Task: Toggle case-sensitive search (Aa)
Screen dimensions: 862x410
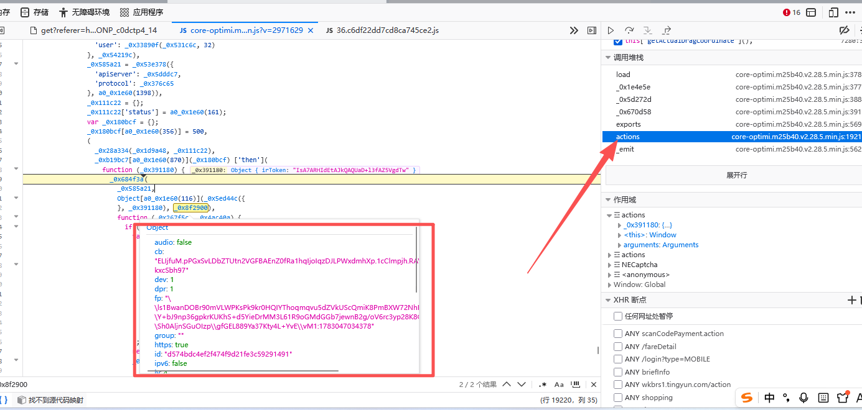Action: pos(559,385)
